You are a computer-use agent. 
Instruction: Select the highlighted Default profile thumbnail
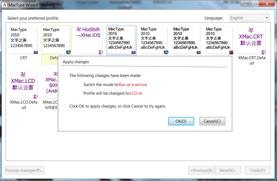[x=56, y=40]
